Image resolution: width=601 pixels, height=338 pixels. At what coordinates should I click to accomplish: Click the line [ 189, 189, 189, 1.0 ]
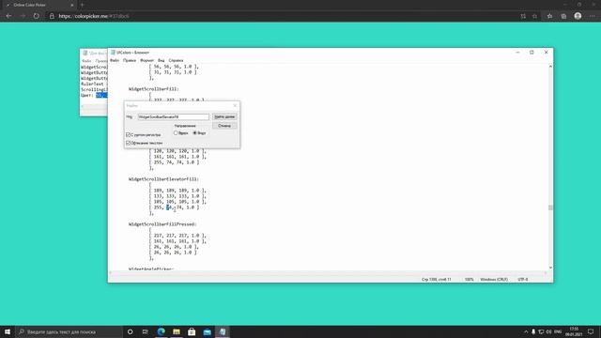[177, 191]
